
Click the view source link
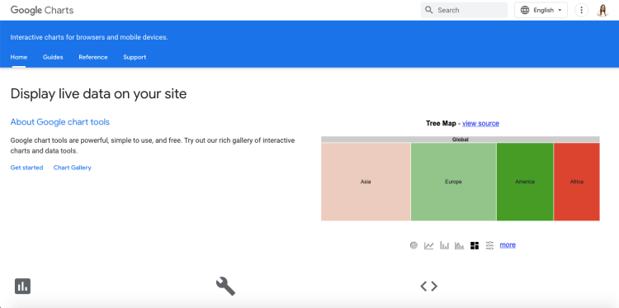coord(480,124)
